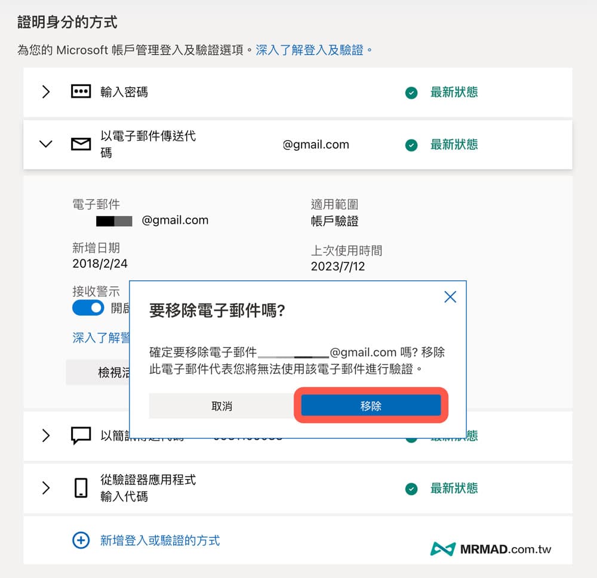Close the remove email dialog with X
597x578 pixels.
(450, 297)
